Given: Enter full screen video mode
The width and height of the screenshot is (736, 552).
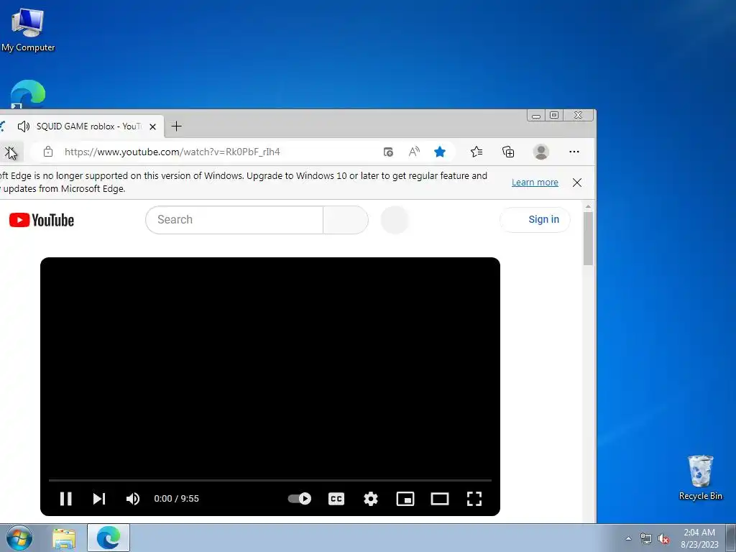Looking at the screenshot, I should (474, 499).
